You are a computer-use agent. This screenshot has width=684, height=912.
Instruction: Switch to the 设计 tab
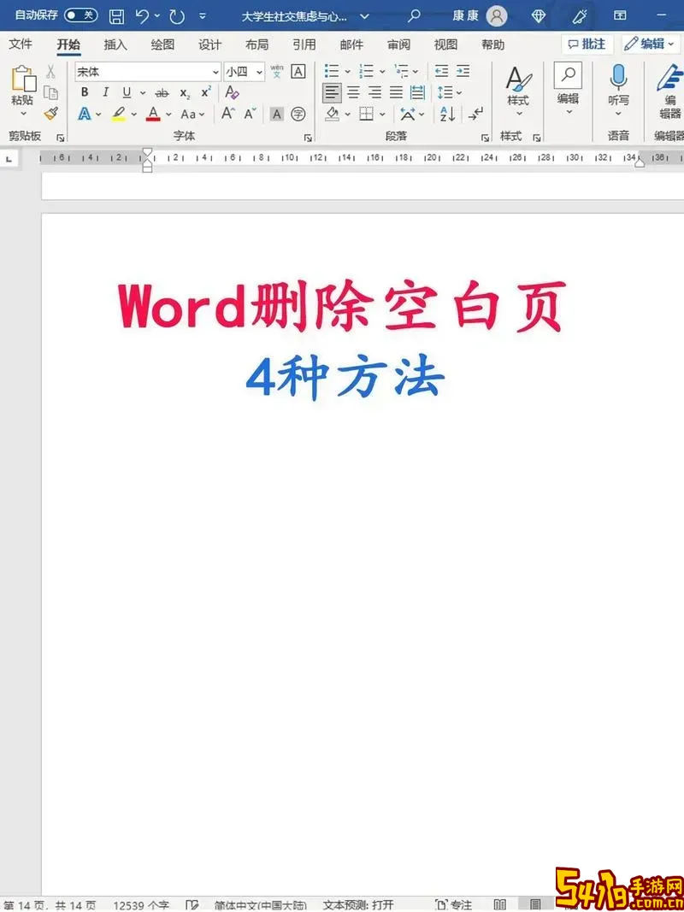[209, 44]
